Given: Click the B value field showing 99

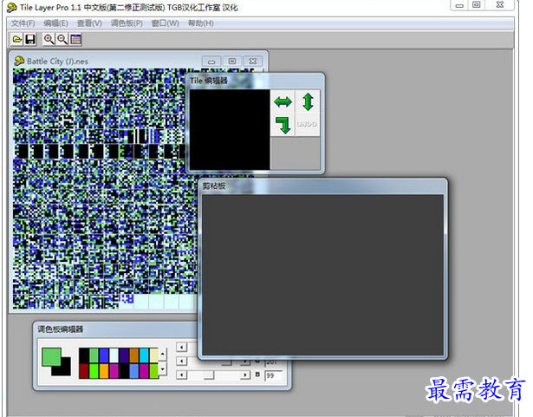Looking at the screenshot, I should pos(273,375).
